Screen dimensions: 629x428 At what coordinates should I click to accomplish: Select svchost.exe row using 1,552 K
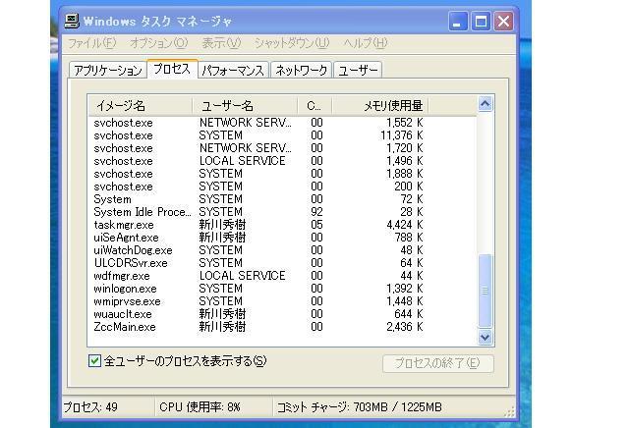pyautogui.click(x=282, y=123)
